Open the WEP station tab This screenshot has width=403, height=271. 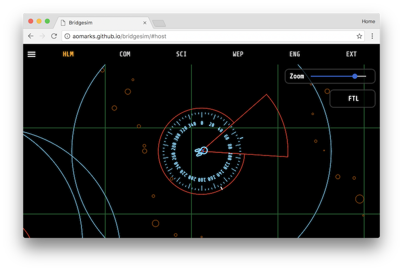pyautogui.click(x=238, y=54)
